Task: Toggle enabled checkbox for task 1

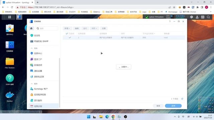Action: tap(70, 37)
